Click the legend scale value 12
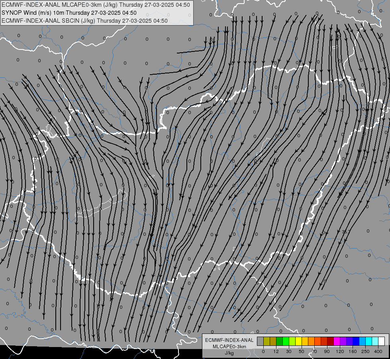390x359 pixels. (276, 351)
